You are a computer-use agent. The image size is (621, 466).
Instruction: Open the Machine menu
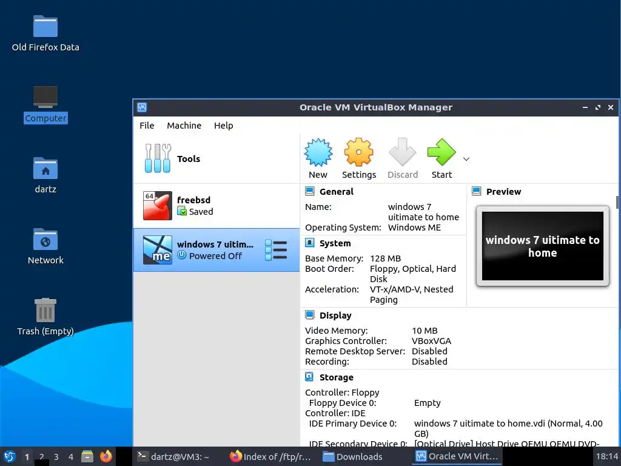184,126
